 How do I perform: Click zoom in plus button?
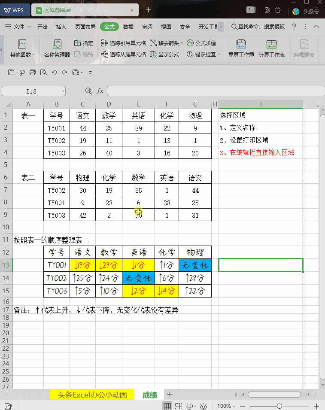[316, 406]
